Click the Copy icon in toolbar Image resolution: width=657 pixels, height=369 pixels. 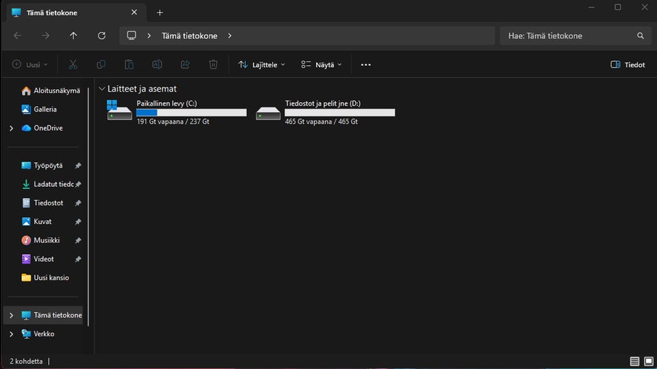click(x=101, y=64)
